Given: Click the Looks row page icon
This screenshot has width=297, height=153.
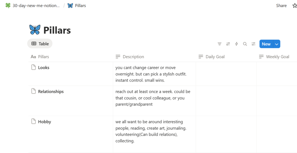Looking at the screenshot, I should pyautogui.click(x=34, y=68).
